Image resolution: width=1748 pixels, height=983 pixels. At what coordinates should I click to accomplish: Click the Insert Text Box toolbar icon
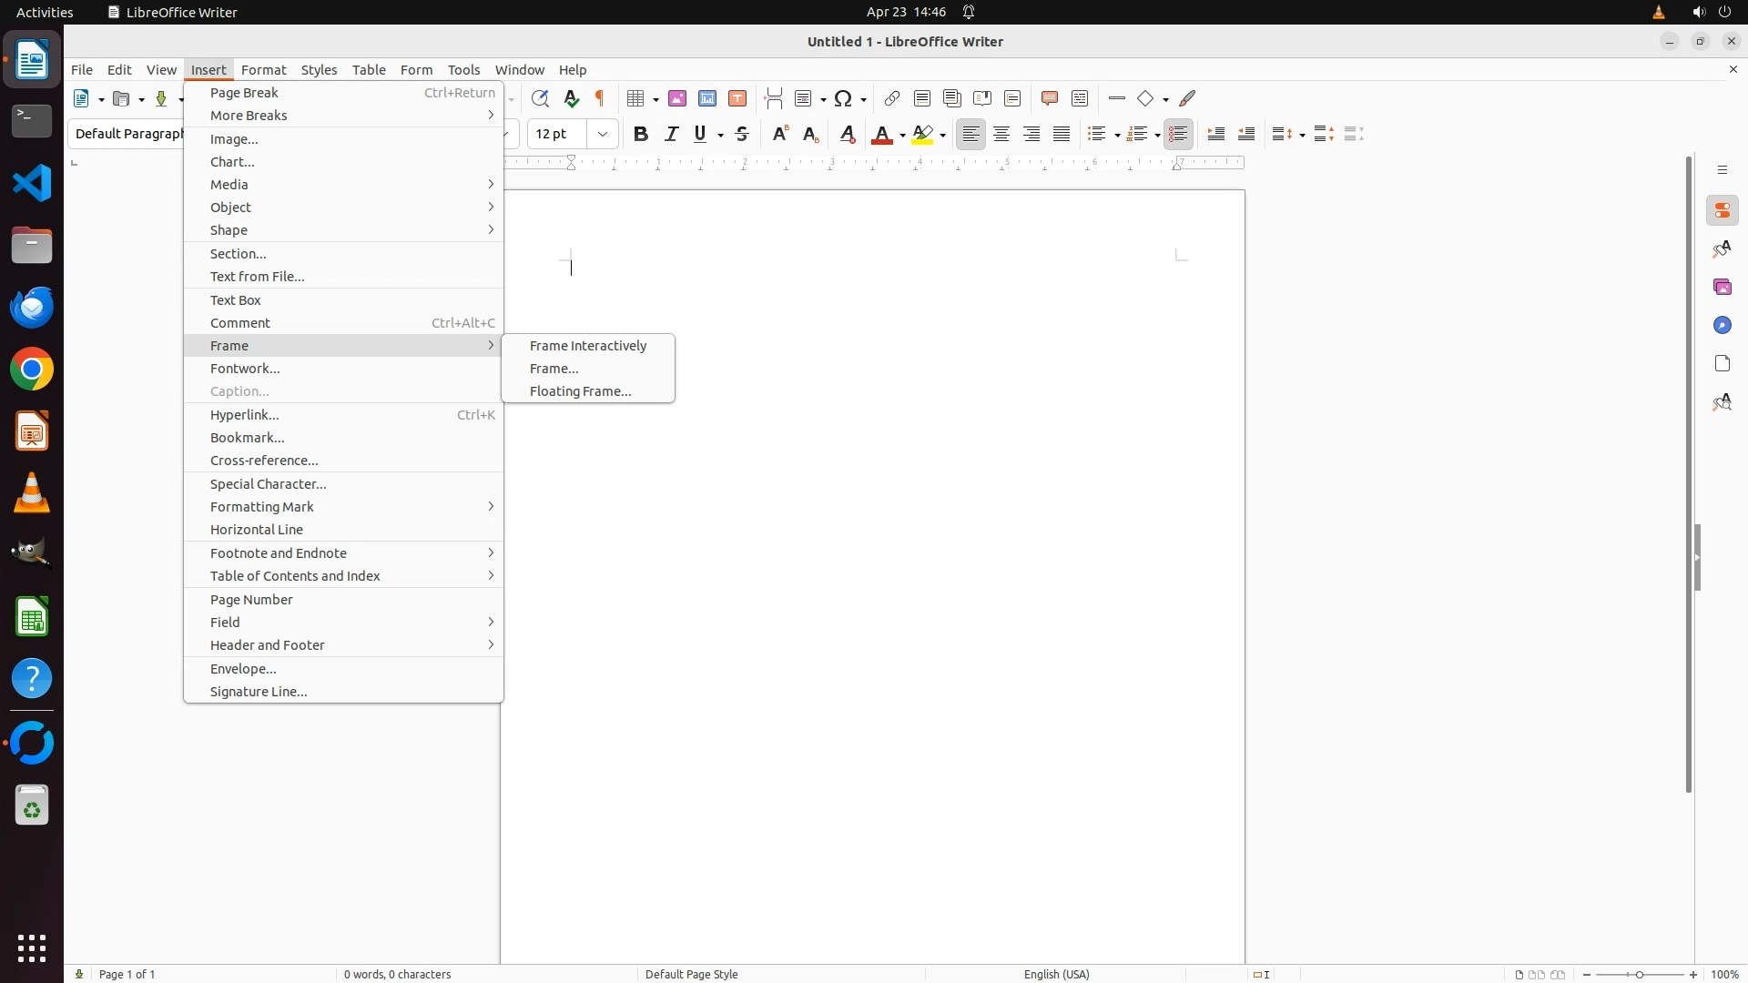[737, 98]
